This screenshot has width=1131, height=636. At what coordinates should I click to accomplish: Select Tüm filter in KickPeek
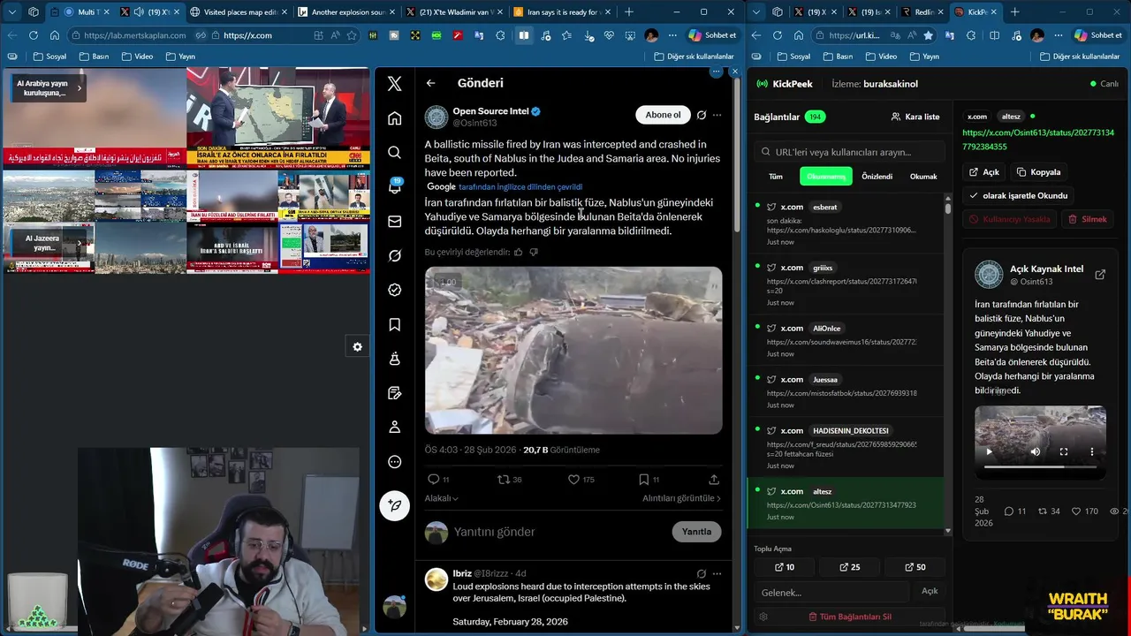click(775, 177)
